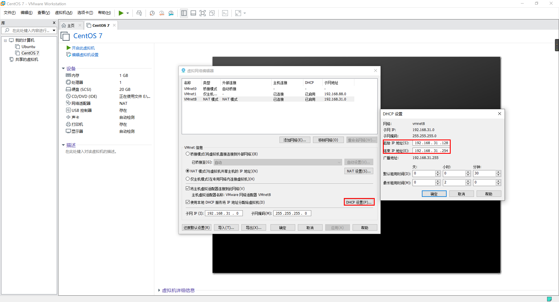Click the green power-on play toolbar icon
This screenshot has height=302, width=559.
[121, 13]
